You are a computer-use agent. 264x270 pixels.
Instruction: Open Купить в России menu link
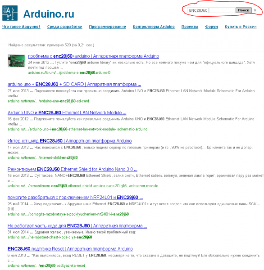point(241,27)
